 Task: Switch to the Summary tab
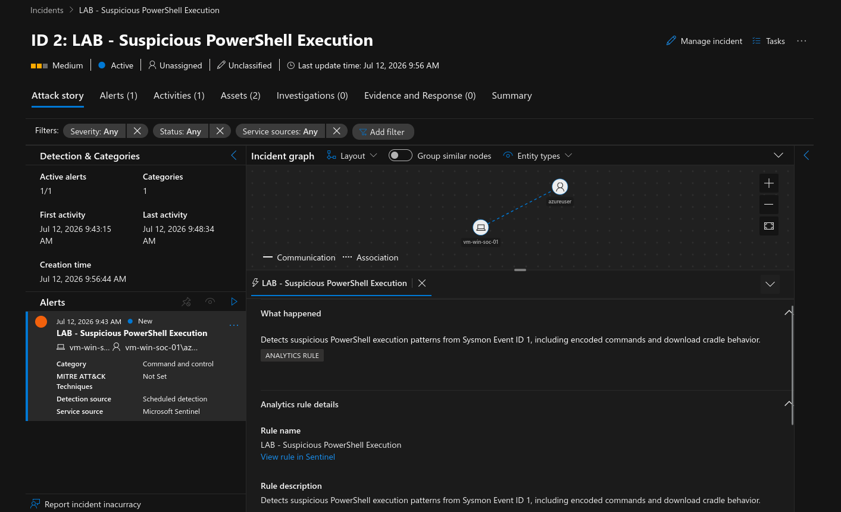click(x=512, y=96)
